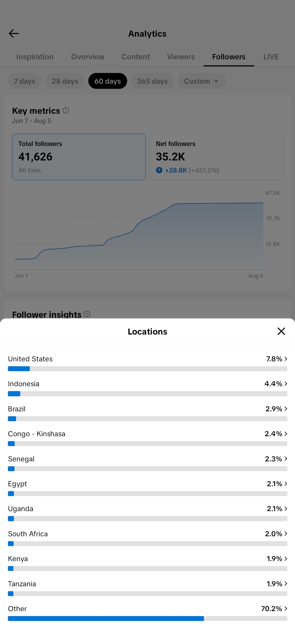This screenshot has width=295, height=633.
Task: Click the Net followers up-arrow icon
Action: 159,170
